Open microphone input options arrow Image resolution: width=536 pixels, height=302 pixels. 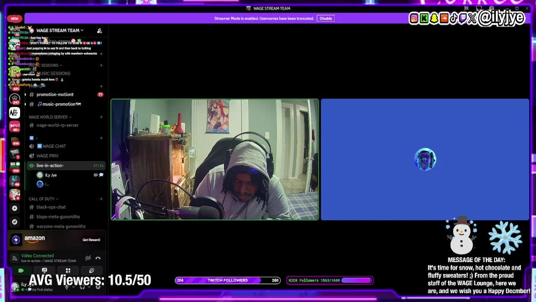pos(73,287)
